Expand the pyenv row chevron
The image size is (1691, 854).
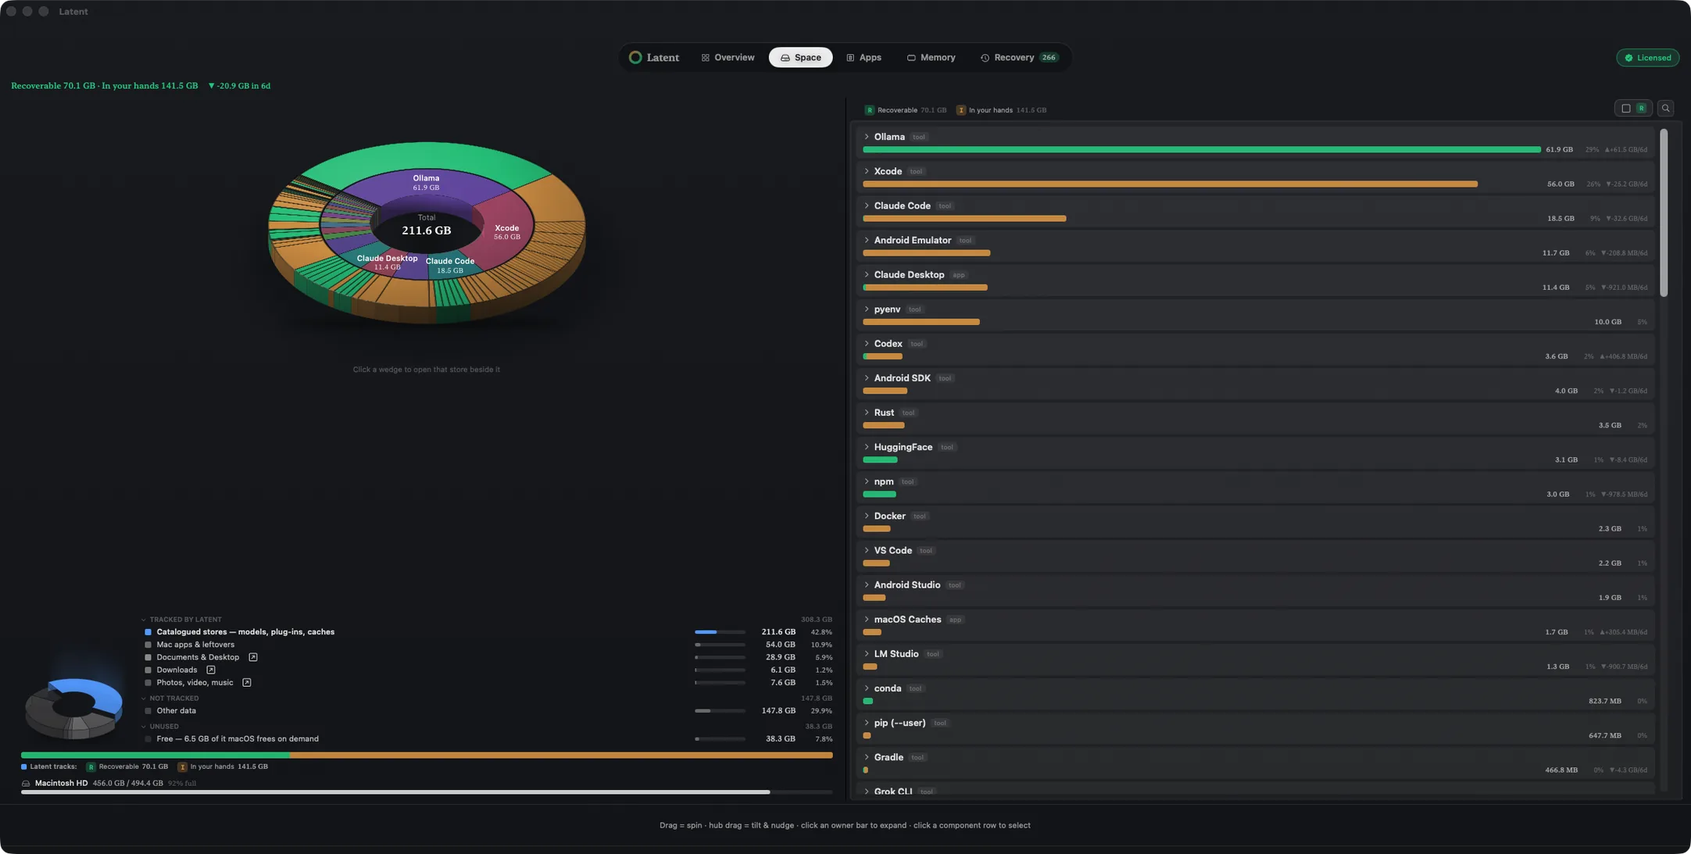click(866, 309)
